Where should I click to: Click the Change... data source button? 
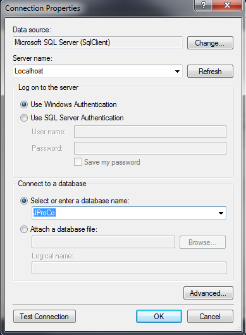pyautogui.click(x=210, y=42)
